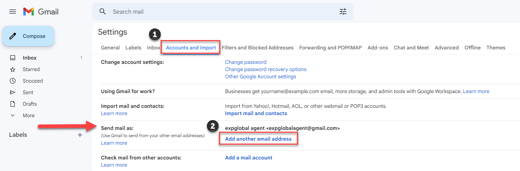The width and height of the screenshot is (520, 171).
Task: Open Filters and Blocked Addresses tab
Action: [x=257, y=48]
